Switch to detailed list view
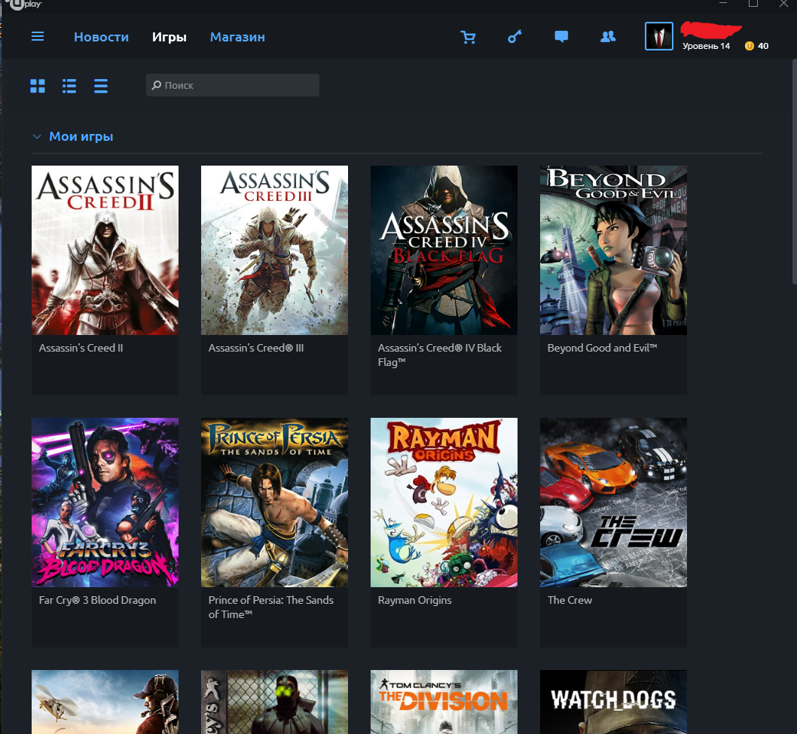 pos(69,86)
